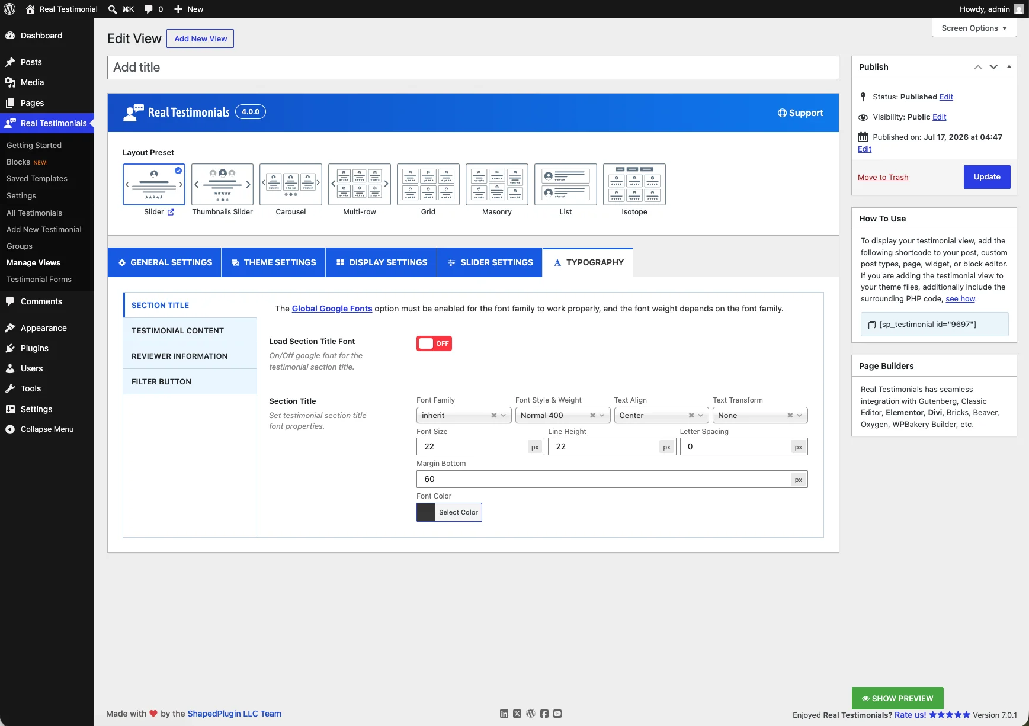Choose the Isotope layout preset
Image resolution: width=1029 pixels, height=726 pixels.
[634, 184]
